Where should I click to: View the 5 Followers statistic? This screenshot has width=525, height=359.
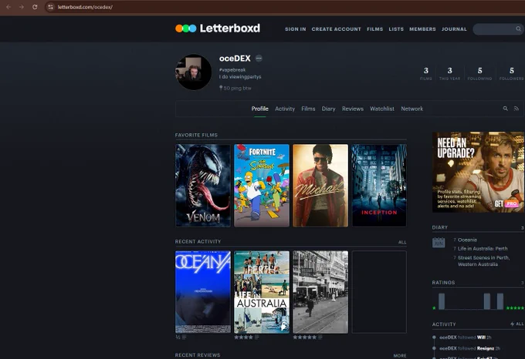tap(511, 73)
